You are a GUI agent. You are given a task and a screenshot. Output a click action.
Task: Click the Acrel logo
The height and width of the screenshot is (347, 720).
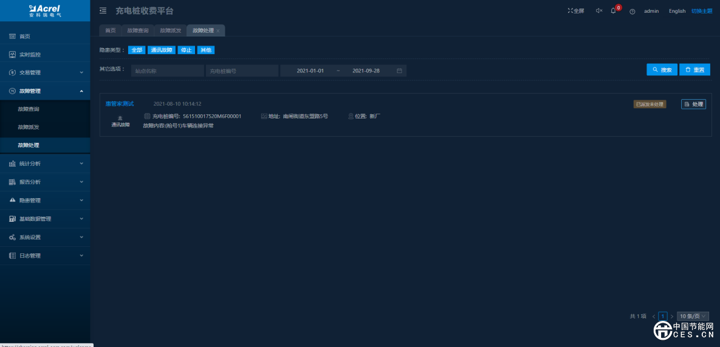pos(44,10)
